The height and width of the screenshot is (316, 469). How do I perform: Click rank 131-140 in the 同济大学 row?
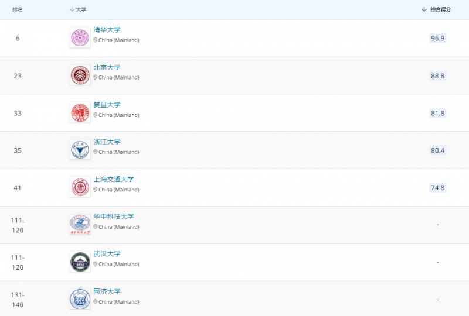[18, 300]
